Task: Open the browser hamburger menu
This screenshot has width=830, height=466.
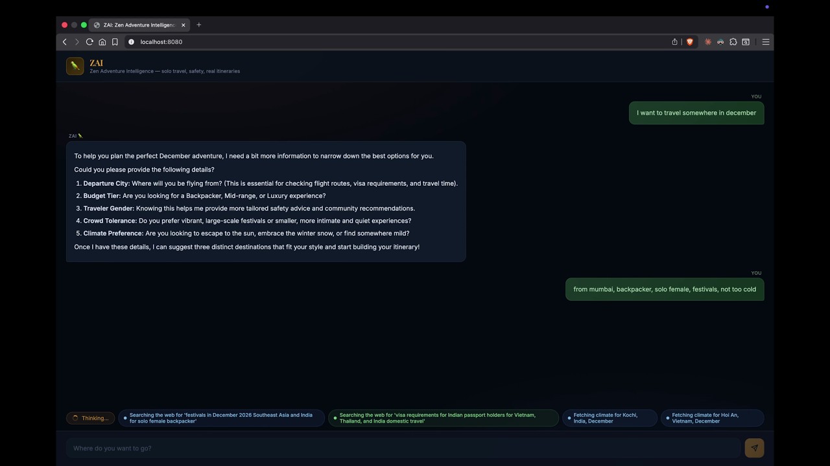Action: click(x=766, y=42)
